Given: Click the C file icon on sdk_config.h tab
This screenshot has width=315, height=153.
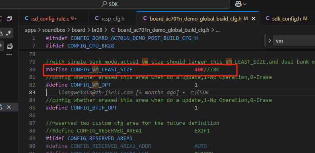Looking at the screenshot, I should [x=268, y=19].
